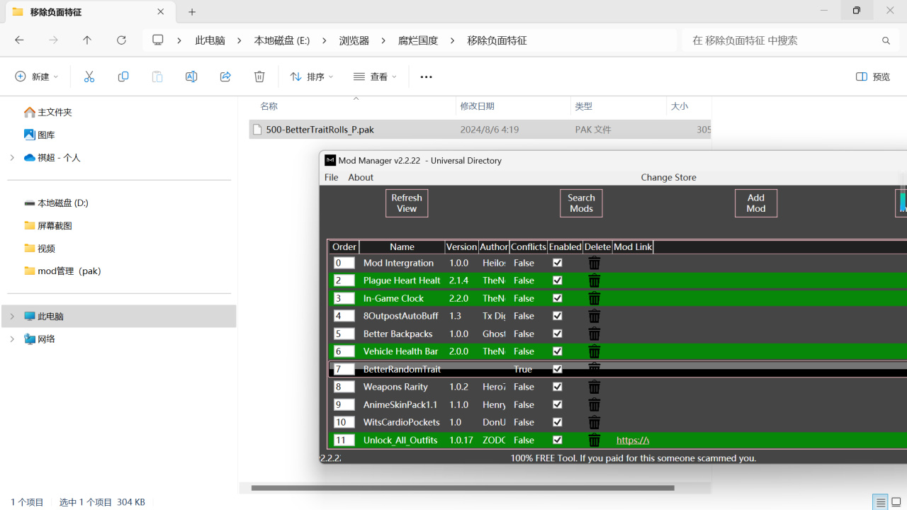The image size is (907, 510).
Task: Toggle Unlock_All_Outfits enabled checkbox
Action: tap(557, 440)
